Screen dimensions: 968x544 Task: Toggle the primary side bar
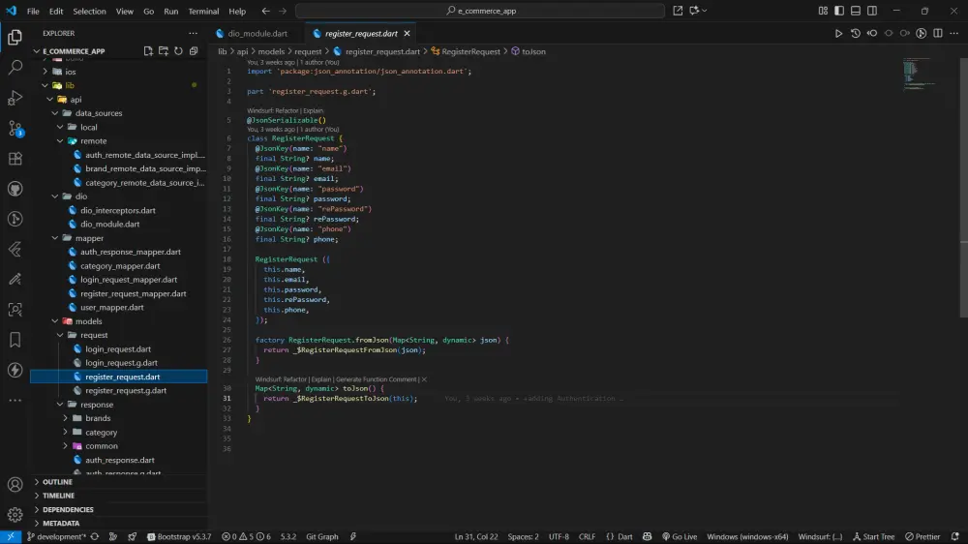coord(839,11)
